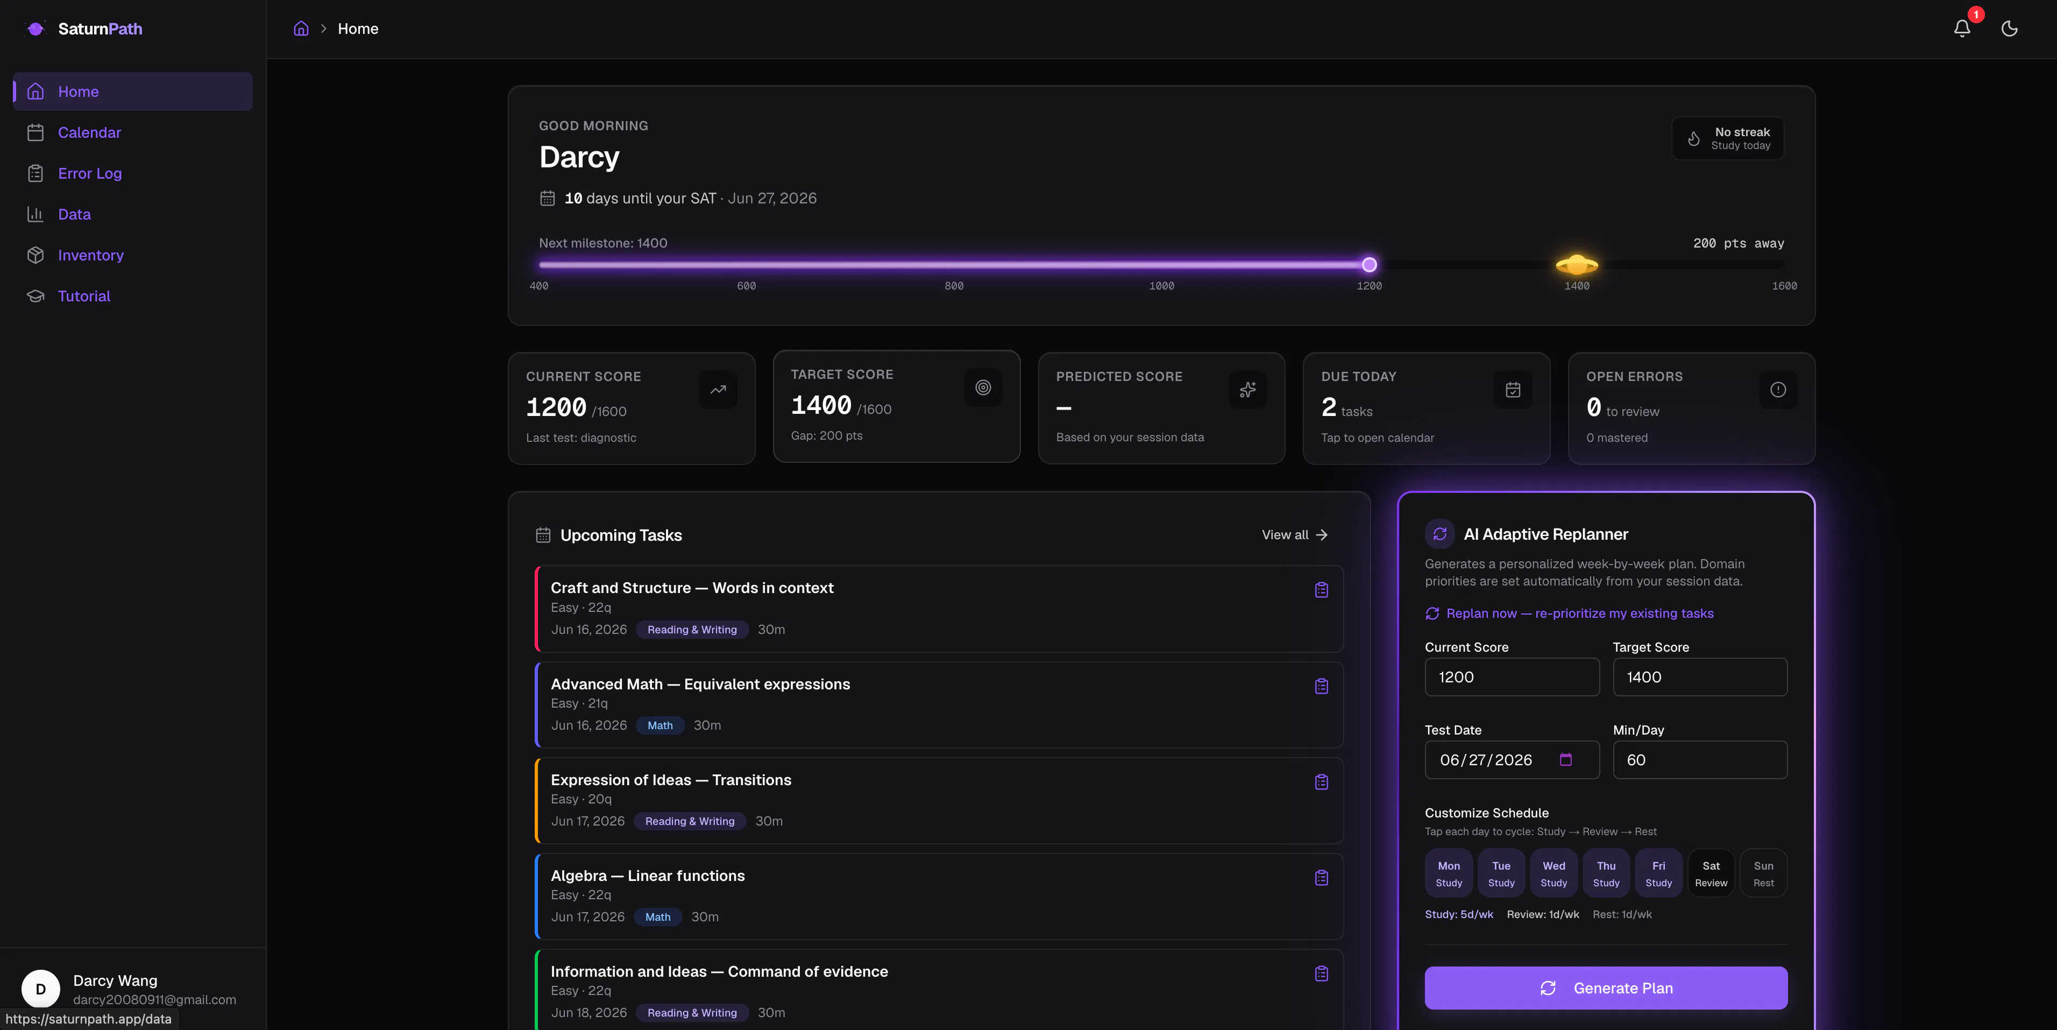The image size is (2057, 1030).
Task: Go to Home in the sidebar
Action: (132, 92)
